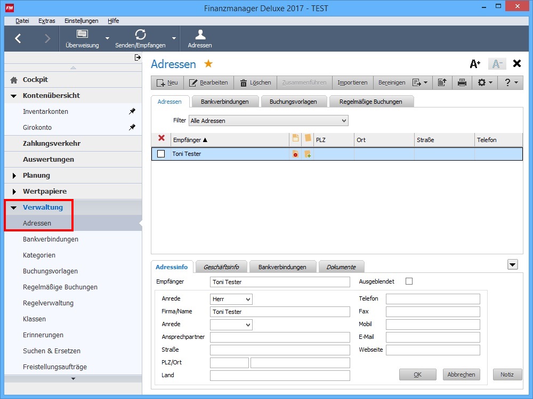Collapse the detail panel with down arrow
533x399 pixels.
(x=513, y=264)
